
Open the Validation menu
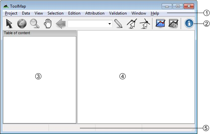[x=118, y=13]
